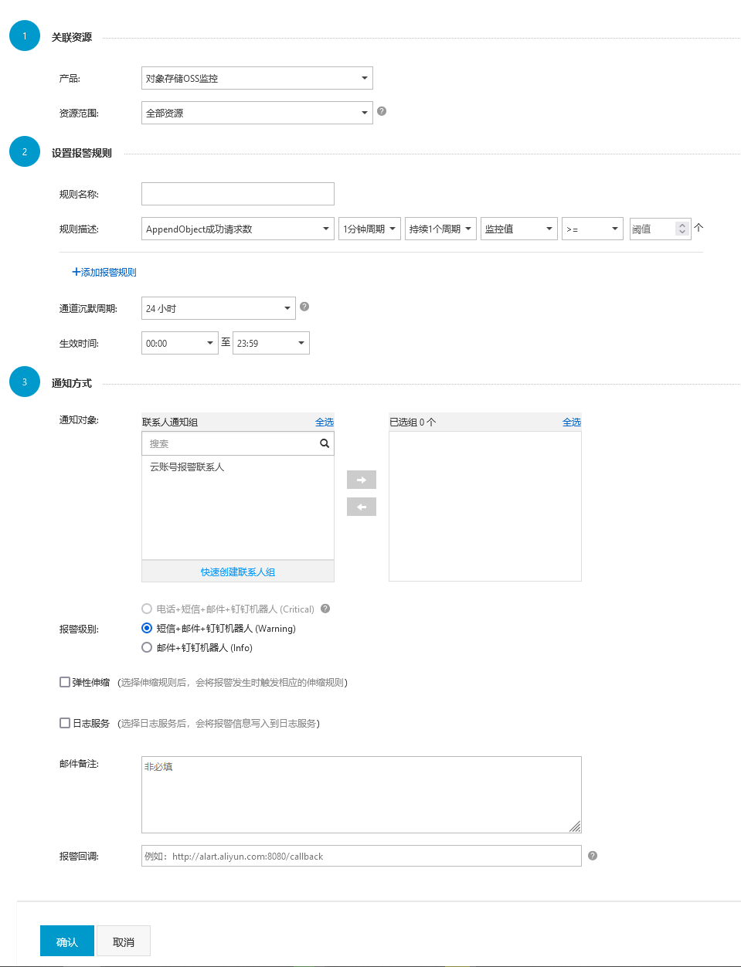Click the 添加报警规则 link
Screen dimensions: 741x967
click(104, 272)
